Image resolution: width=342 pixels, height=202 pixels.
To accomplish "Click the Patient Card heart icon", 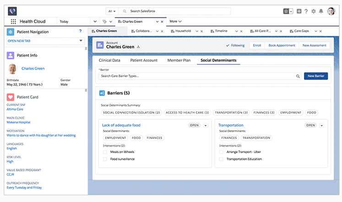I will point(11,97).
